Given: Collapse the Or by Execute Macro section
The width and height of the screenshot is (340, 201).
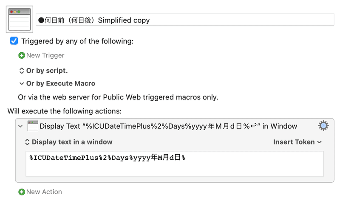Looking at the screenshot, I should (x=22, y=83).
